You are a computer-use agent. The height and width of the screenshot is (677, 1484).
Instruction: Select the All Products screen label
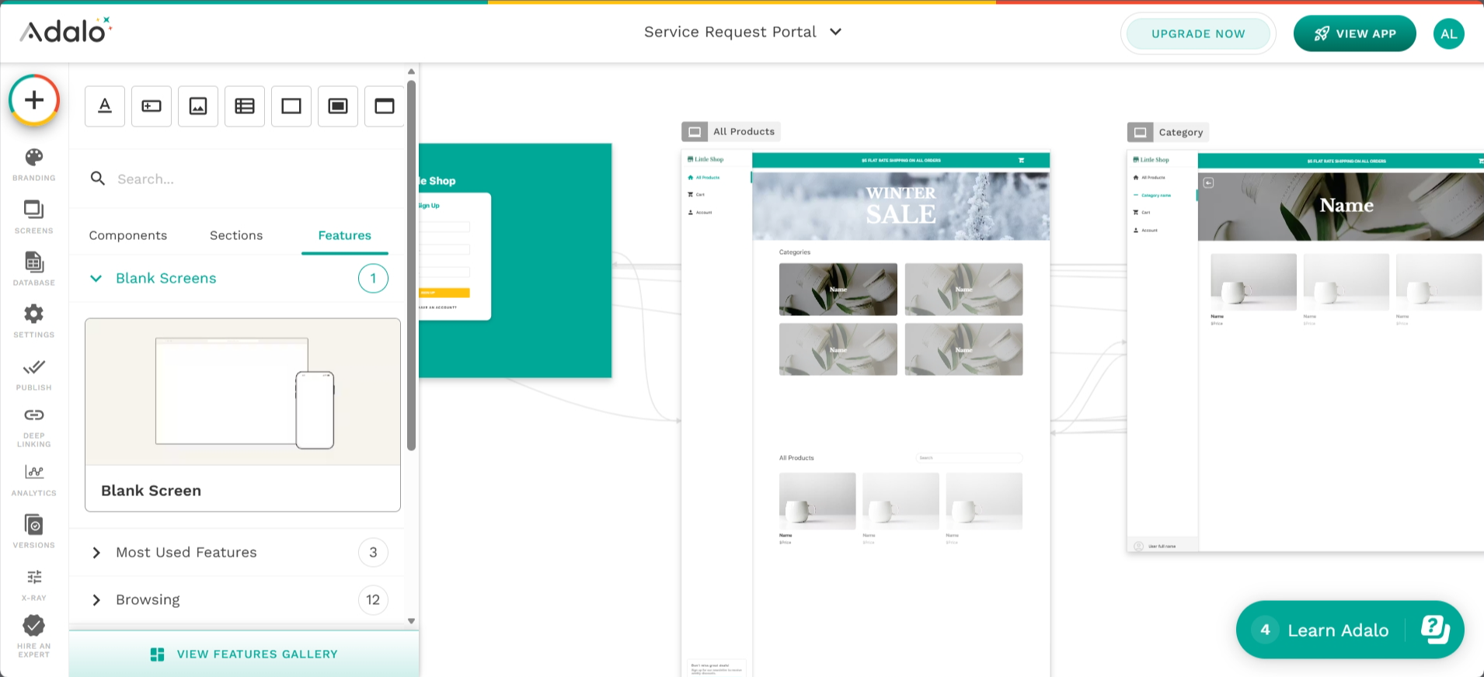tap(744, 132)
